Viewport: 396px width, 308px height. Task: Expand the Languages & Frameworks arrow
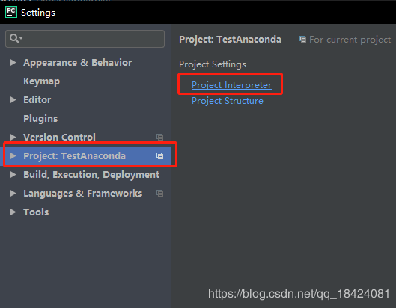(13, 193)
